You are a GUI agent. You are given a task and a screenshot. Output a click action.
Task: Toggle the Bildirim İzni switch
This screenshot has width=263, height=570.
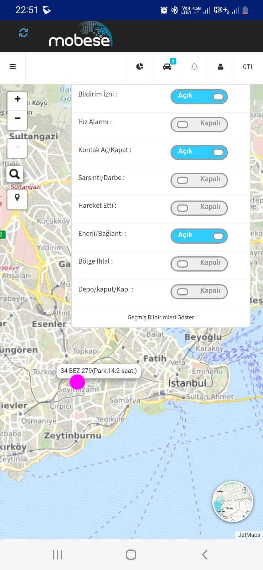pos(199,97)
